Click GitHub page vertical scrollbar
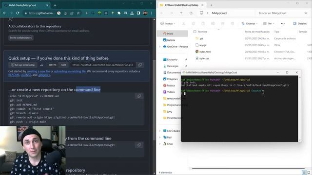Viewport: 312px width, 175px height. 154,100
